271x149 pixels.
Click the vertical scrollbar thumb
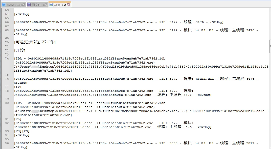click(270, 46)
